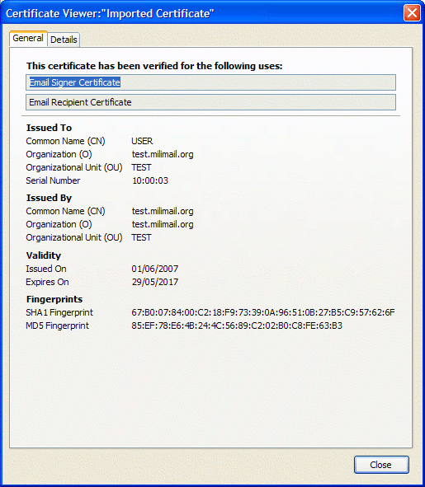Click the Issued On date 01/06/2007

tap(155, 269)
